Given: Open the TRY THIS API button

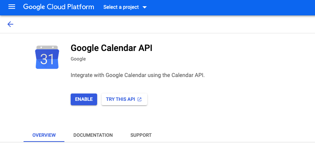Looking at the screenshot, I should 124,99.
